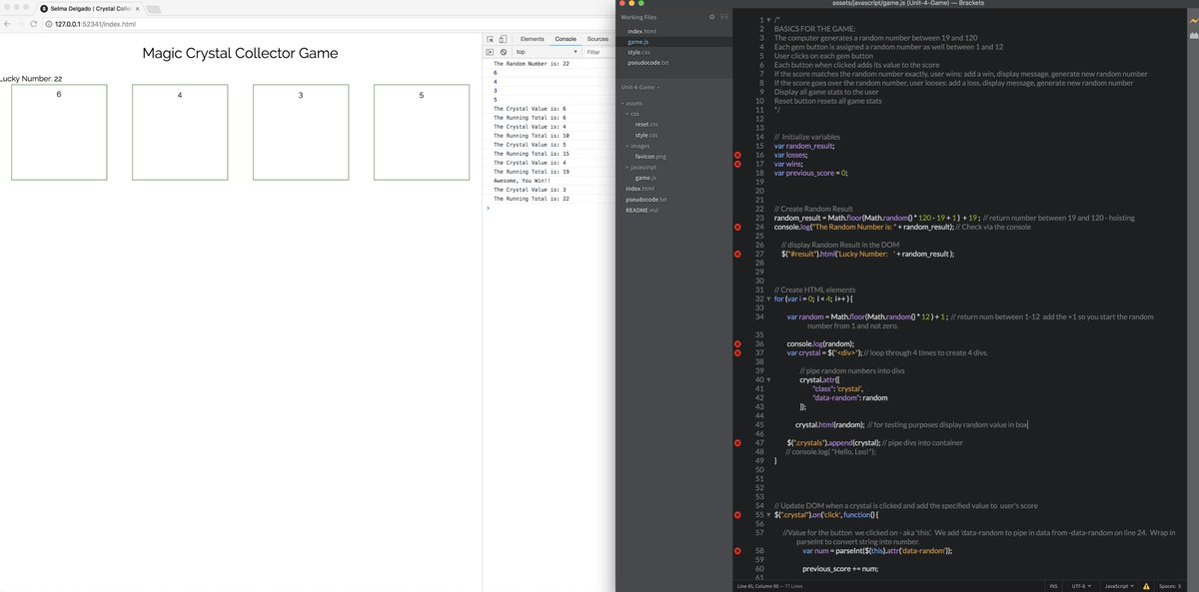Clear the console with the ban icon
The image size is (1199, 592).
tap(503, 51)
